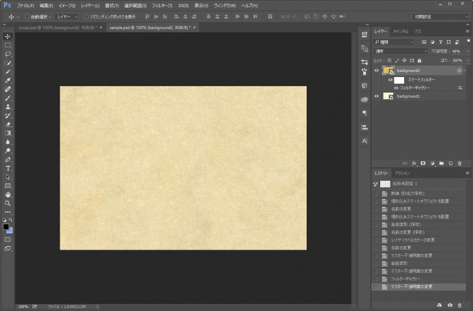Toggle フィルターギャラリー visibility eye
This screenshot has height=311, width=473.
coord(396,88)
